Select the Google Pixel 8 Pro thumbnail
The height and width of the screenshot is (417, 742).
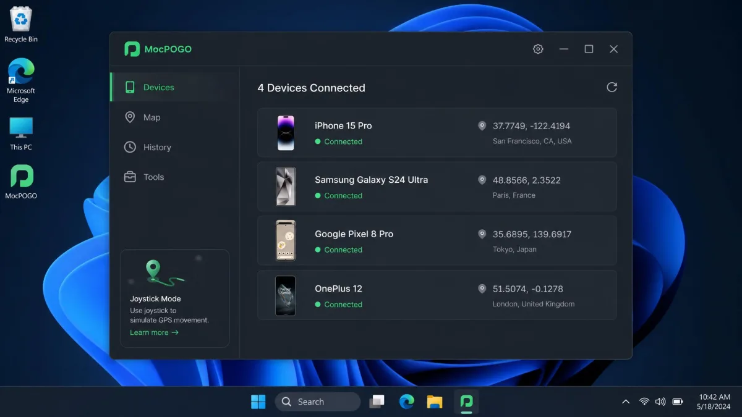tap(286, 241)
